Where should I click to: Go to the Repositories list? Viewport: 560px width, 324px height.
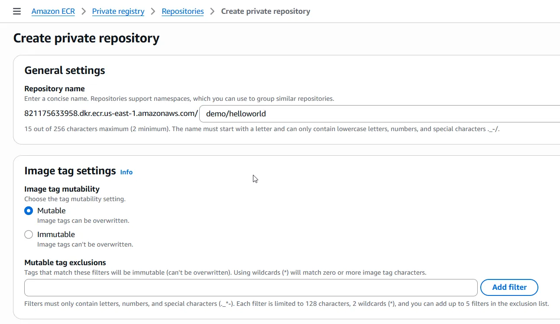pyautogui.click(x=182, y=11)
